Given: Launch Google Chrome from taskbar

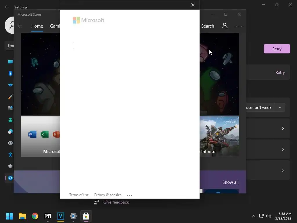Looking at the screenshot, I should (35, 216).
